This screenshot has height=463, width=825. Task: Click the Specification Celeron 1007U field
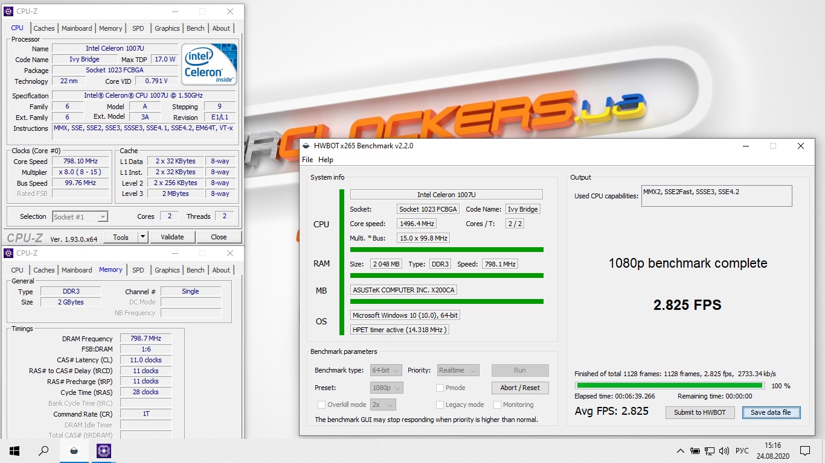(x=144, y=96)
